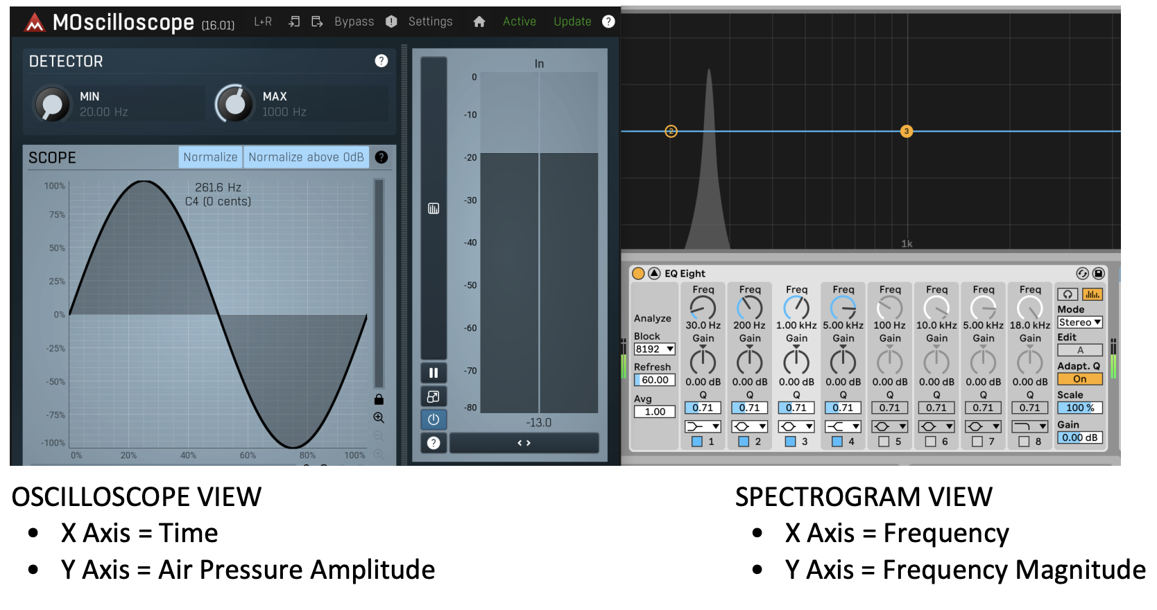The image size is (1157, 610).
Task: Open band 4 filter type dropdown
Action: tap(843, 426)
